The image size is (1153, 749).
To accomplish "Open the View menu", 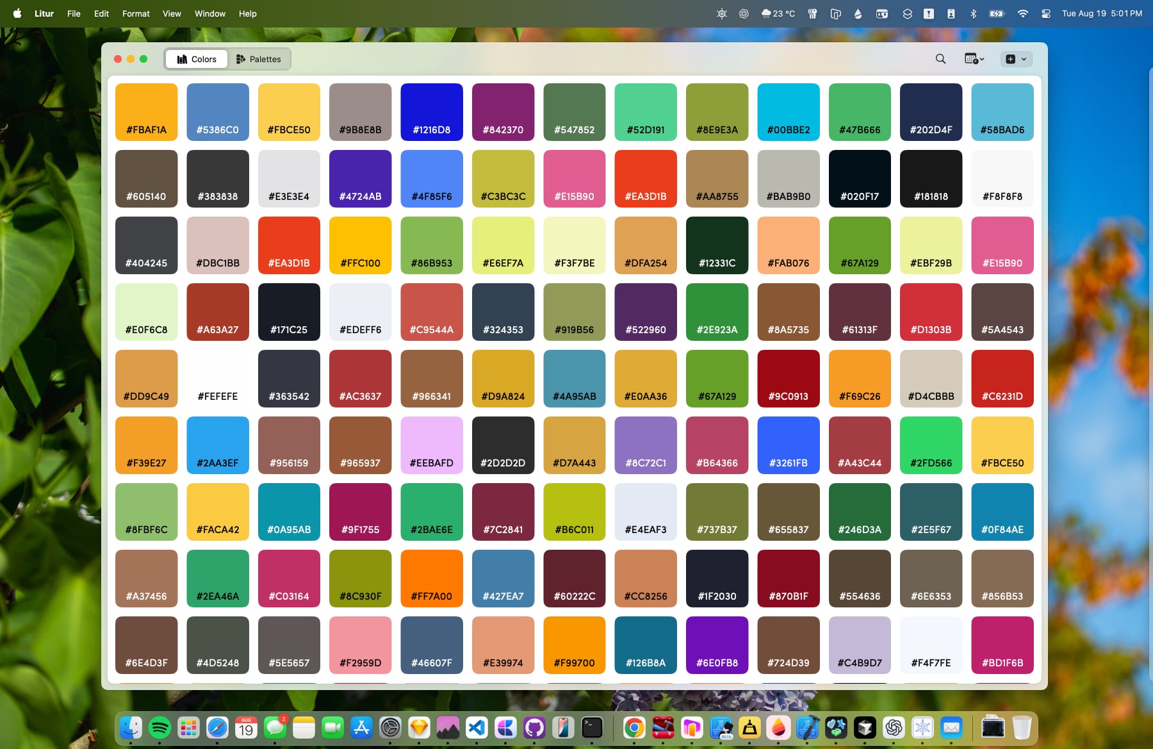I will [172, 13].
